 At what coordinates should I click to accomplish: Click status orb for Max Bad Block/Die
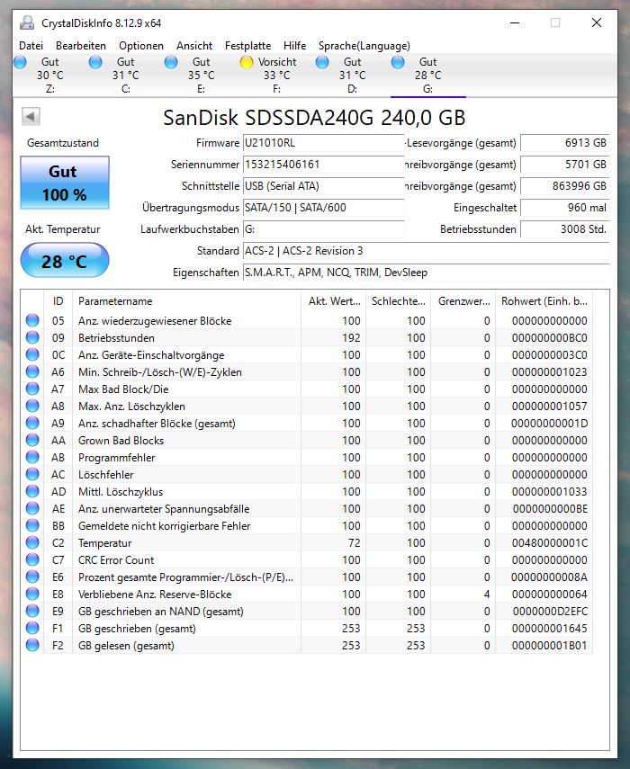point(32,389)
